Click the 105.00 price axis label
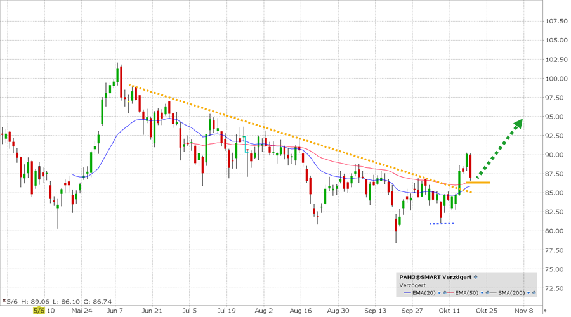Viewport: 571px width, 317px height. (556, 41)
